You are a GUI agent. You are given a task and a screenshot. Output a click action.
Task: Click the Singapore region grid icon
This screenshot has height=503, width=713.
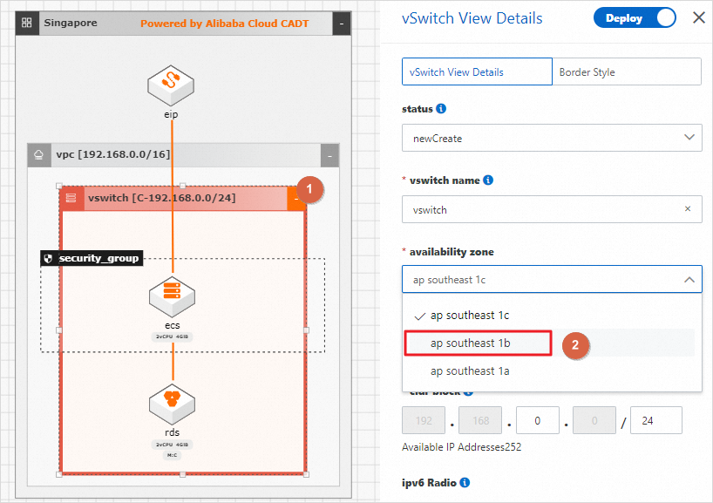point(27,23)
